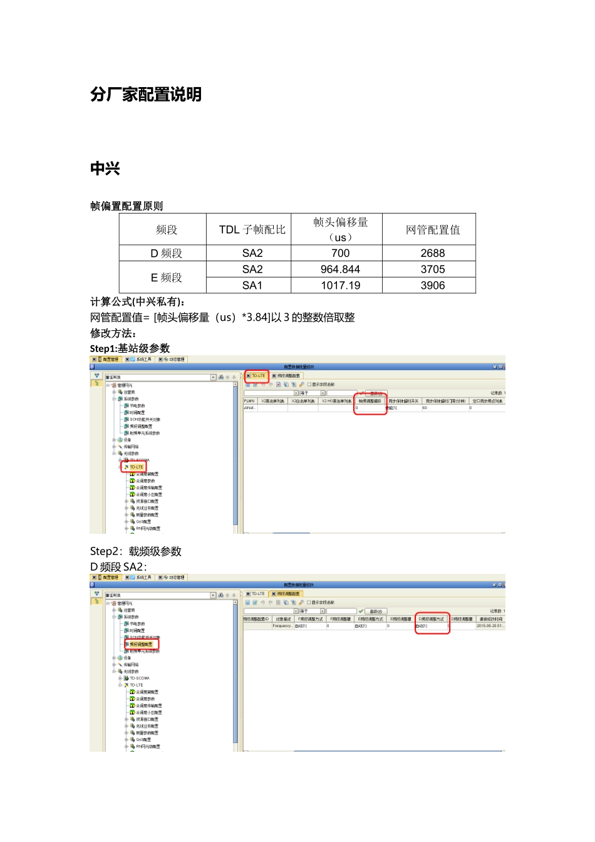Select 频段调整配置 tab in Step1 right pane

[x=288, y=376]
